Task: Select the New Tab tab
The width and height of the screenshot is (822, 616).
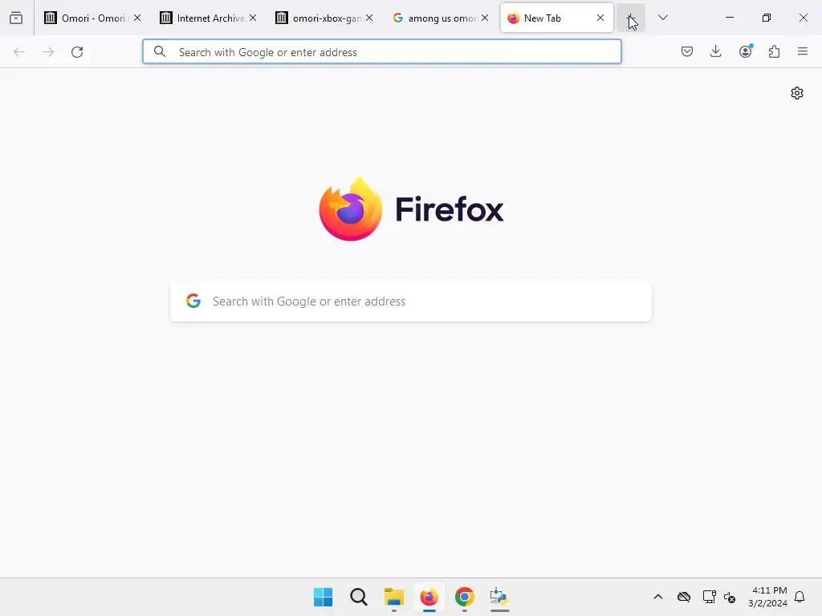Action: (x=557, y=18)
